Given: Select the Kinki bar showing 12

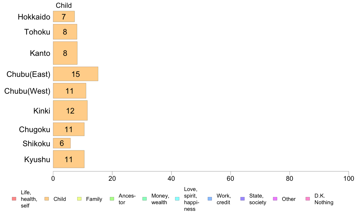Looking at the screenshot, I should tap(70, 110).
